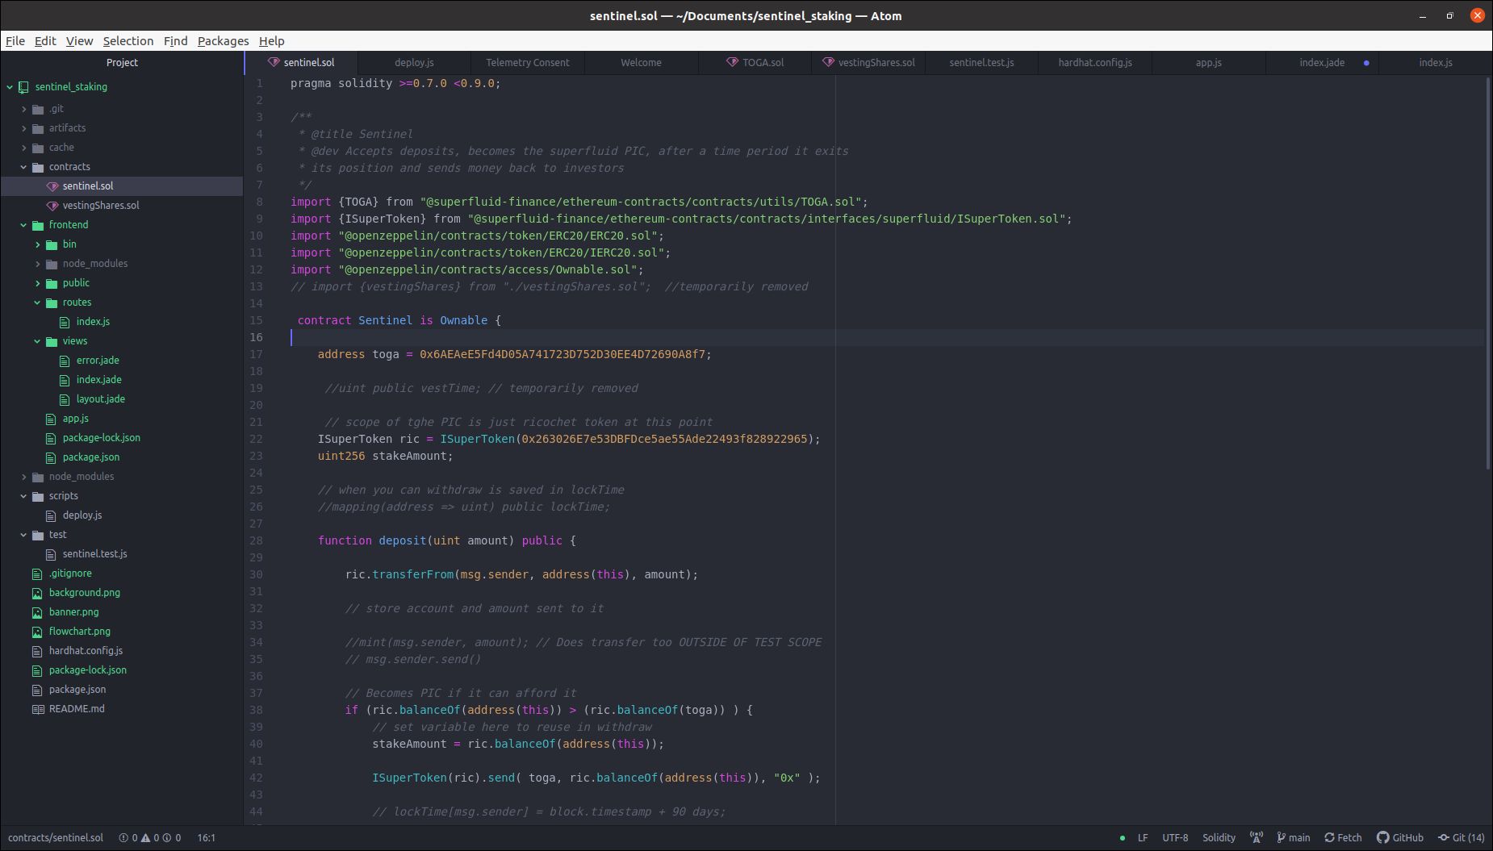The image size is (1493, 851).
Task: Click the app.js file icon in tree
Action: point(51,419)
